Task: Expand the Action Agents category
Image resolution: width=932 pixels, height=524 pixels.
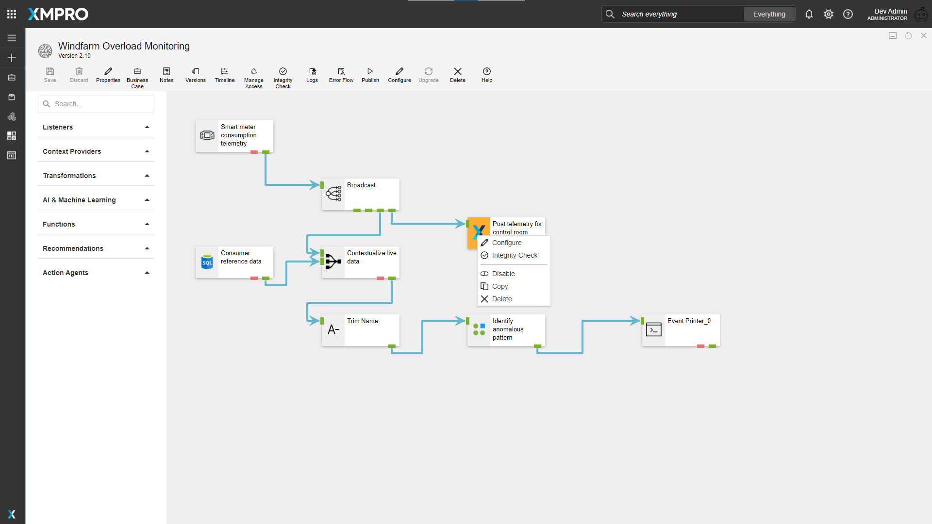Action: tap(96, 273)
